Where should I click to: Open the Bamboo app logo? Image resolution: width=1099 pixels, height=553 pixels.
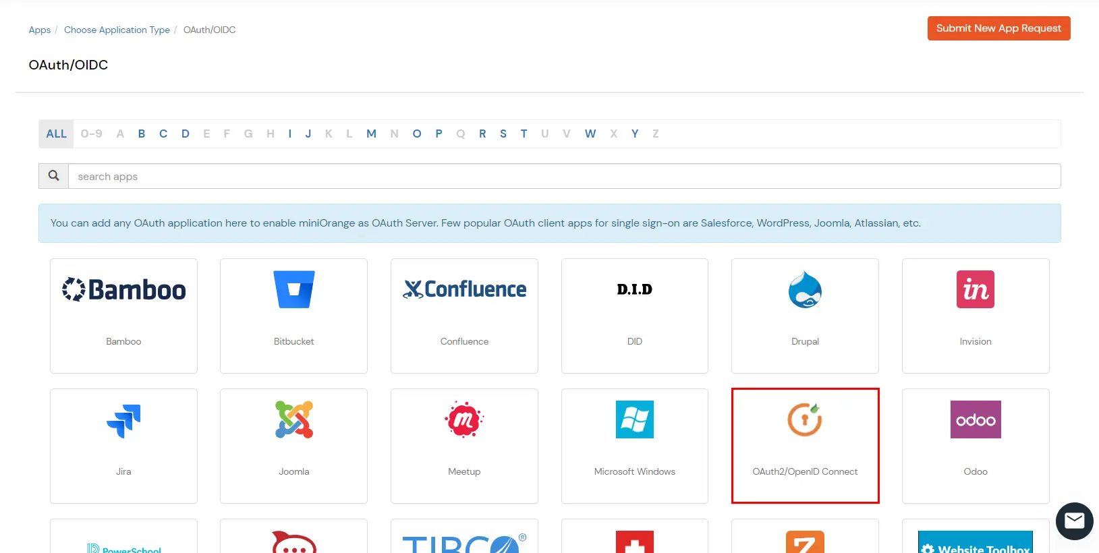click(123, 289)
